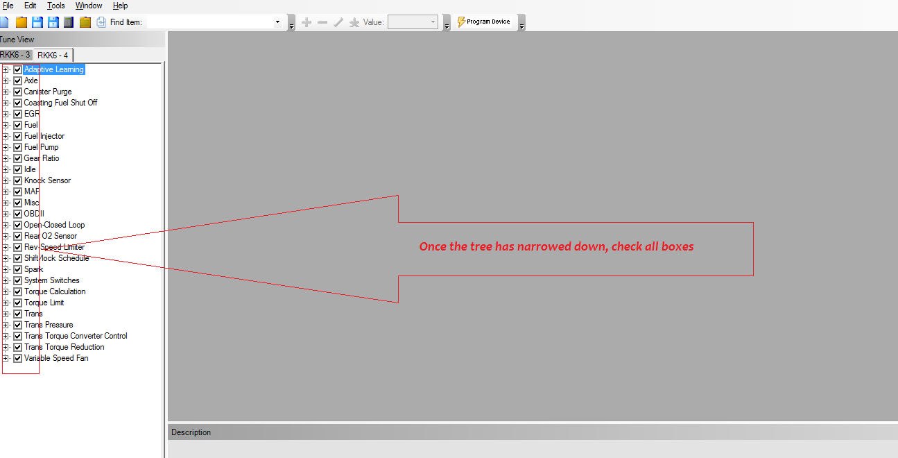Click inside the Find Item text field
The height and width of the screenshot is (458, 898).
(209, 22)
